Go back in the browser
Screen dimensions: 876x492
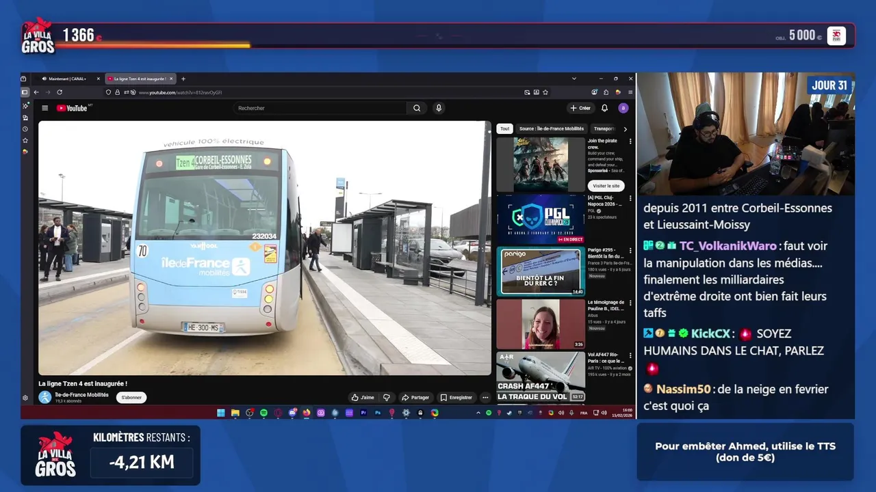click(36, 92)
